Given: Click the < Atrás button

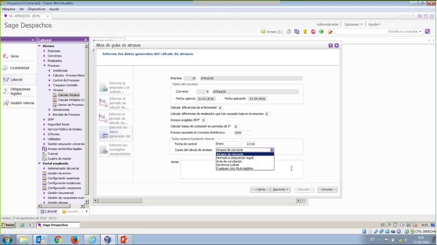Looking at the screenshot, I should pos(260,190).
